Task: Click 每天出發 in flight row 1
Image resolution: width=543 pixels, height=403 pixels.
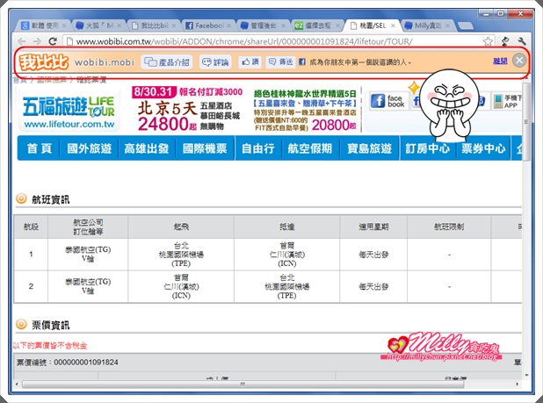Action: [x=373, y=255]
